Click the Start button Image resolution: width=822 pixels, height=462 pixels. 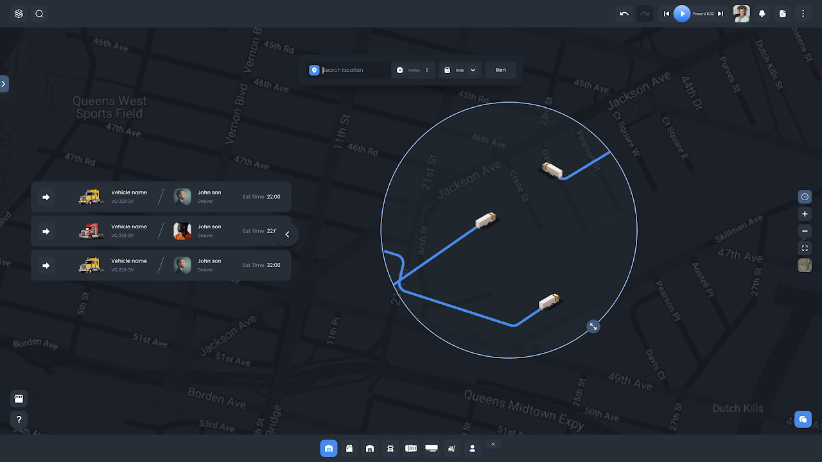[501, 70]
